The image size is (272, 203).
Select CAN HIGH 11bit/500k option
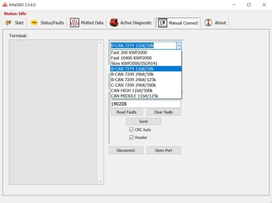tap(146, 90)
